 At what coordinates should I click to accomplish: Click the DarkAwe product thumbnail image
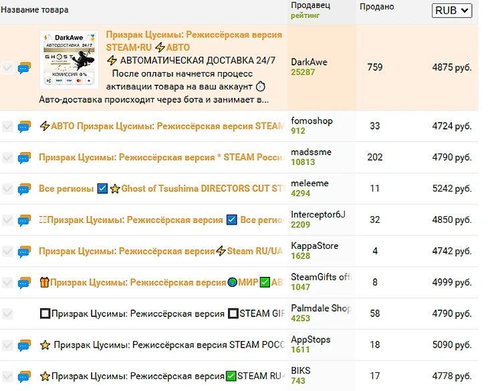(x=70, y=59)
